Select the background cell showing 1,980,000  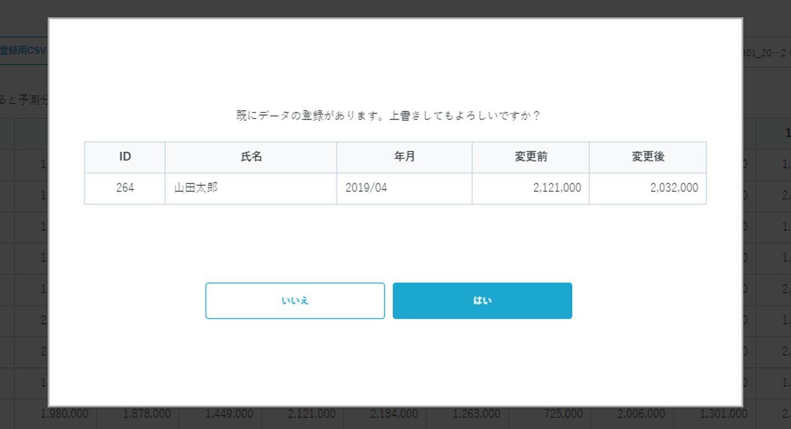(x=65, y=414)
